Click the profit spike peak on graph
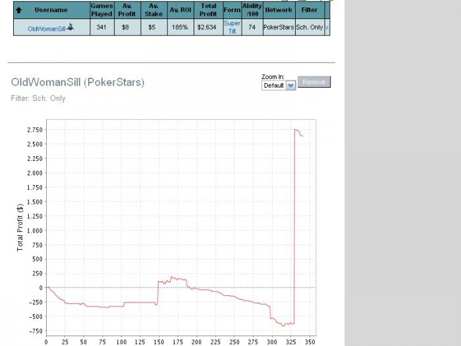Image resolution: width=461 pixels, height=346 pixels. tap(295, 129)
